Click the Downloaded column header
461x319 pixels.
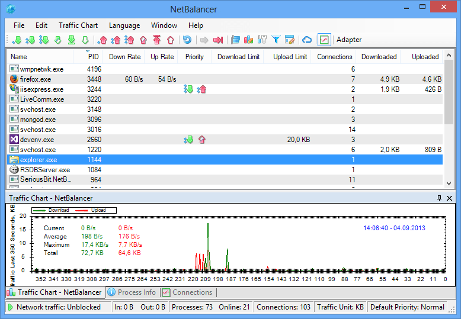tap(379, 57)
